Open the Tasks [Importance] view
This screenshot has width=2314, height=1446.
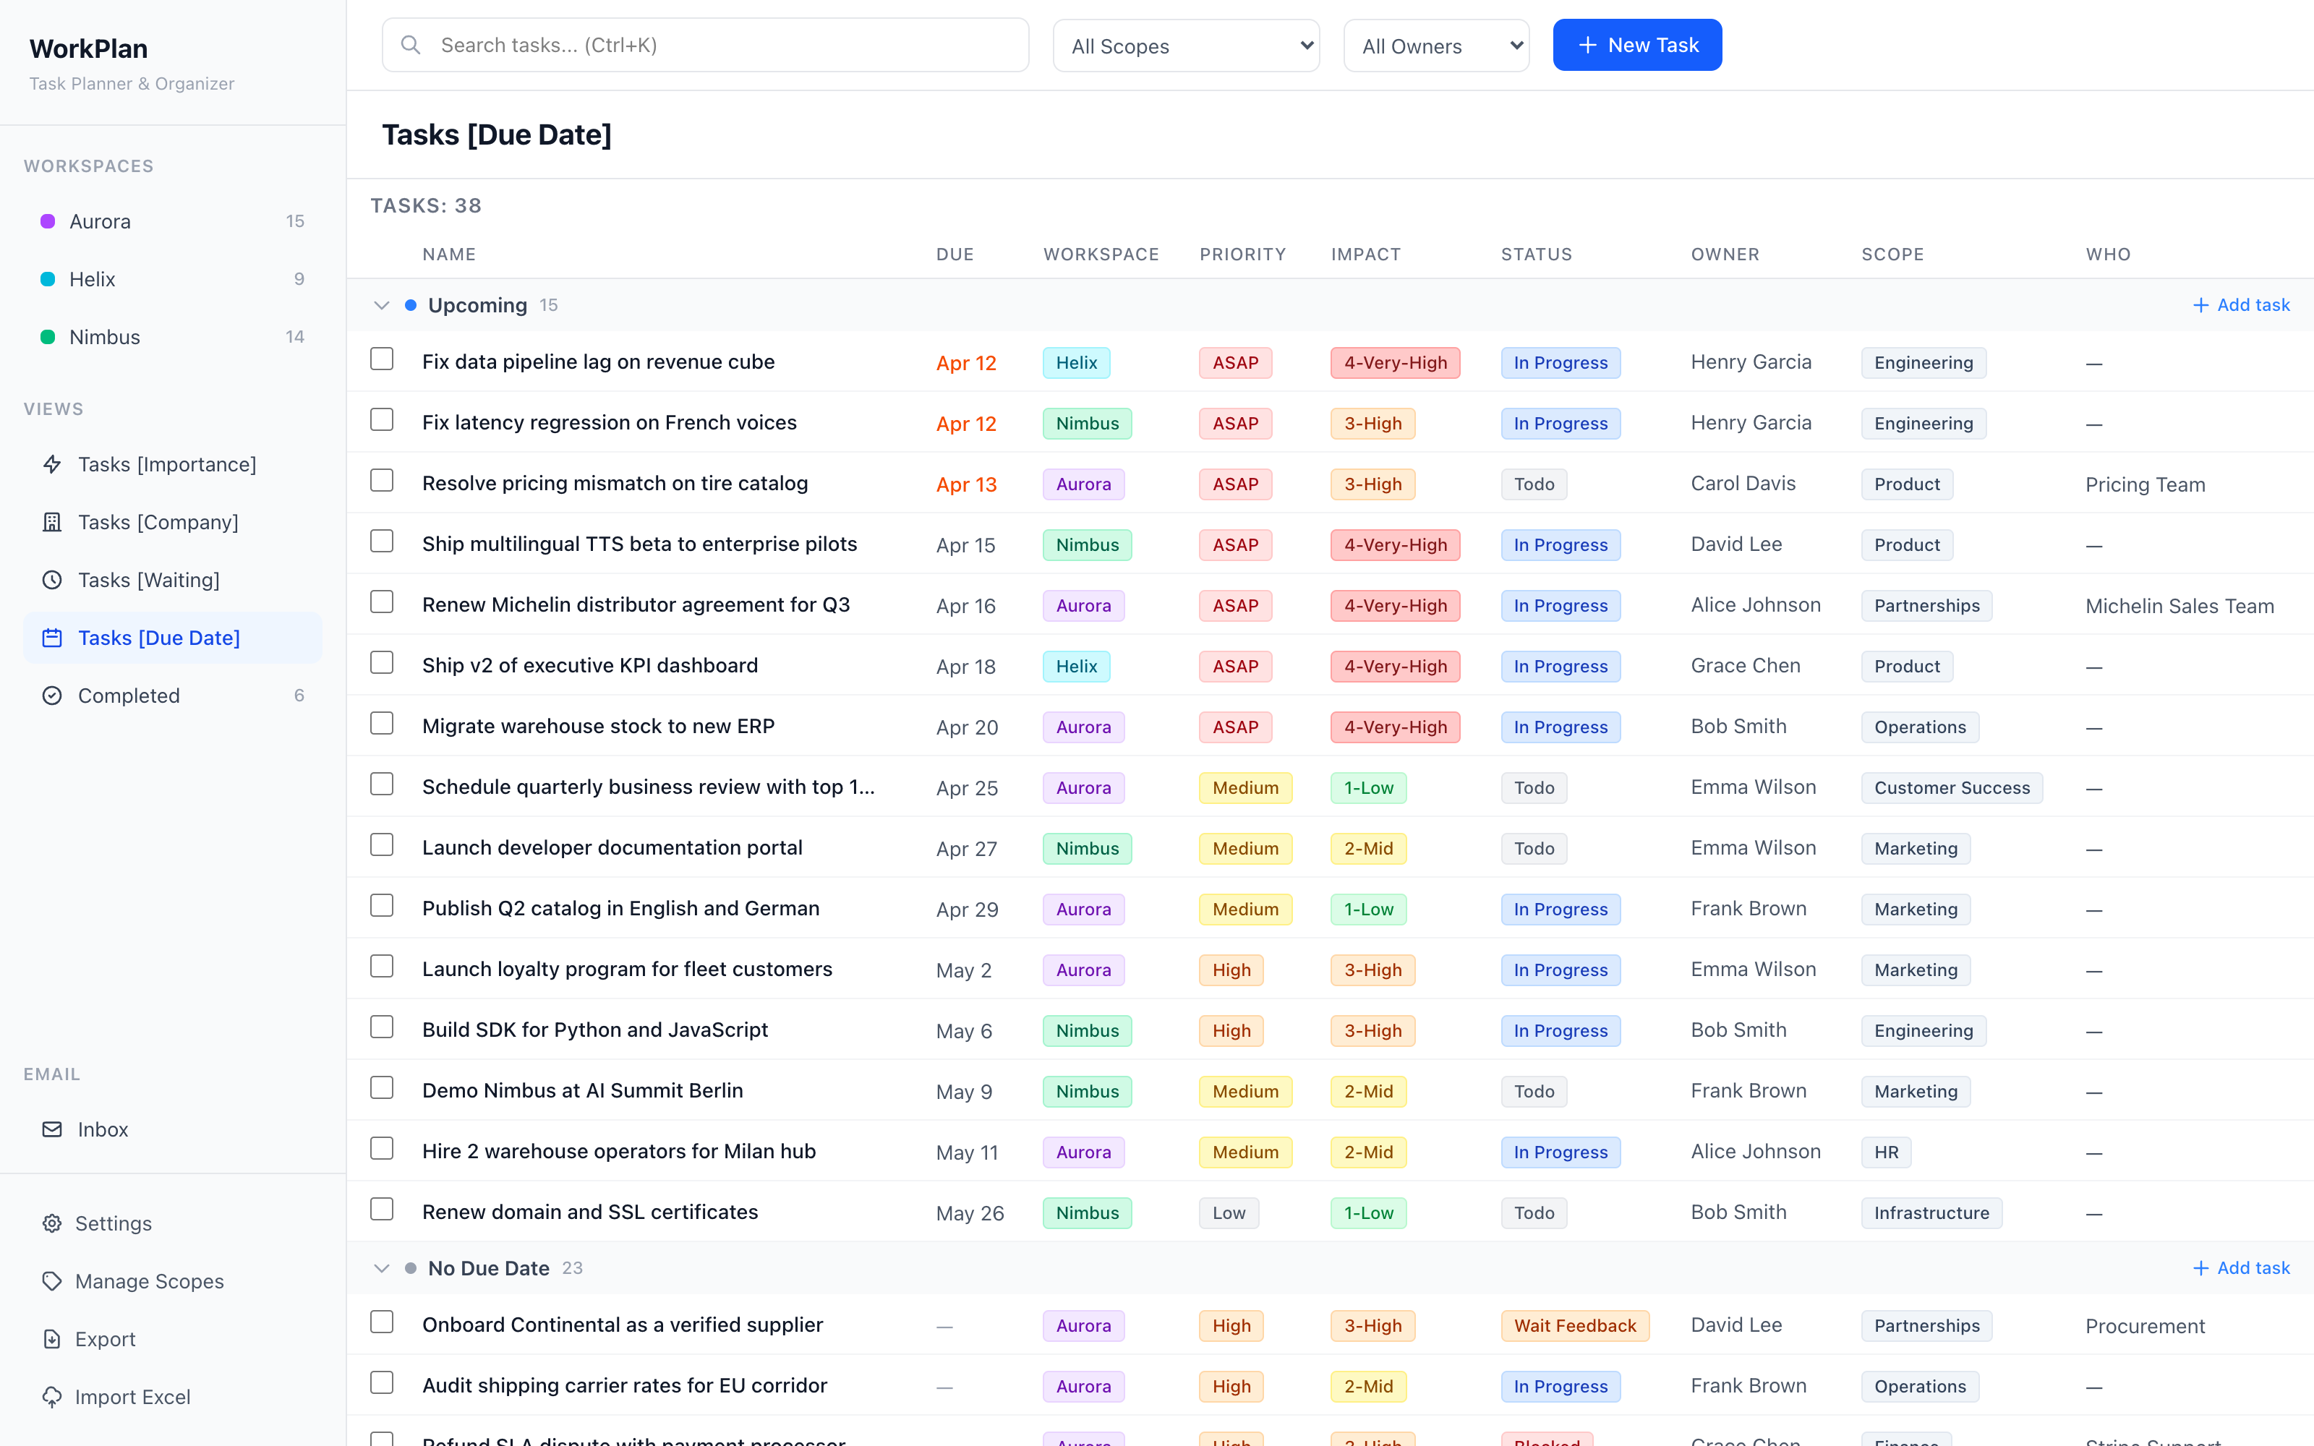(x=172, y=465)
